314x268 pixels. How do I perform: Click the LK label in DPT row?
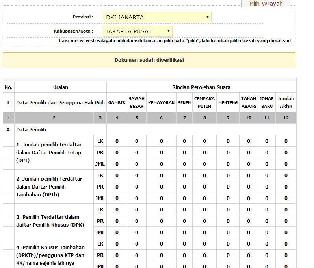coord(100,141)
